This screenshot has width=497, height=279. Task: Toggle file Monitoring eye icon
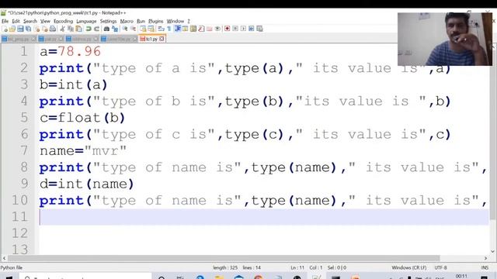point(217,29)
